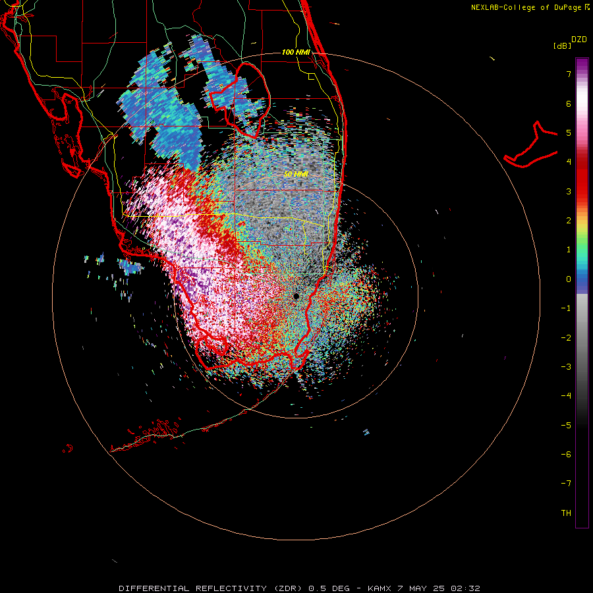Click the -6 value on the color scale
The height and width of the screenshot is (593, 593).
(566, 455)
